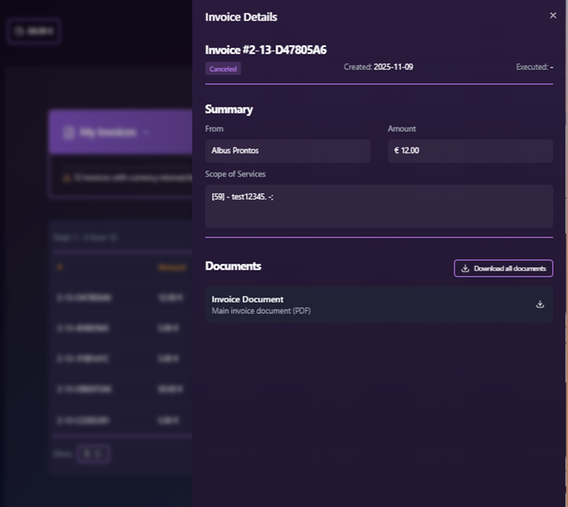Click the warning icon in currency mismatch banner
Screen dimensions: 568x507
[66, 178]
